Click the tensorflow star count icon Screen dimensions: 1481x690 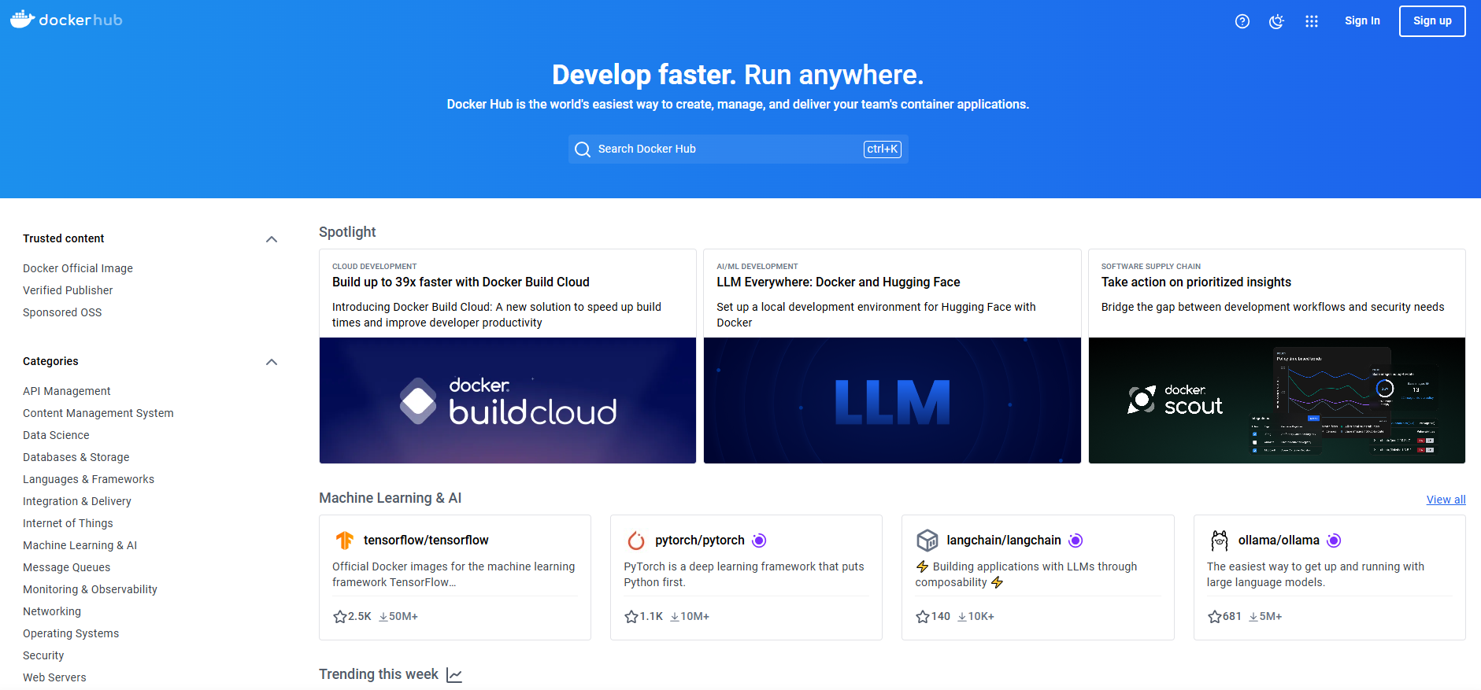pos(340,617)
